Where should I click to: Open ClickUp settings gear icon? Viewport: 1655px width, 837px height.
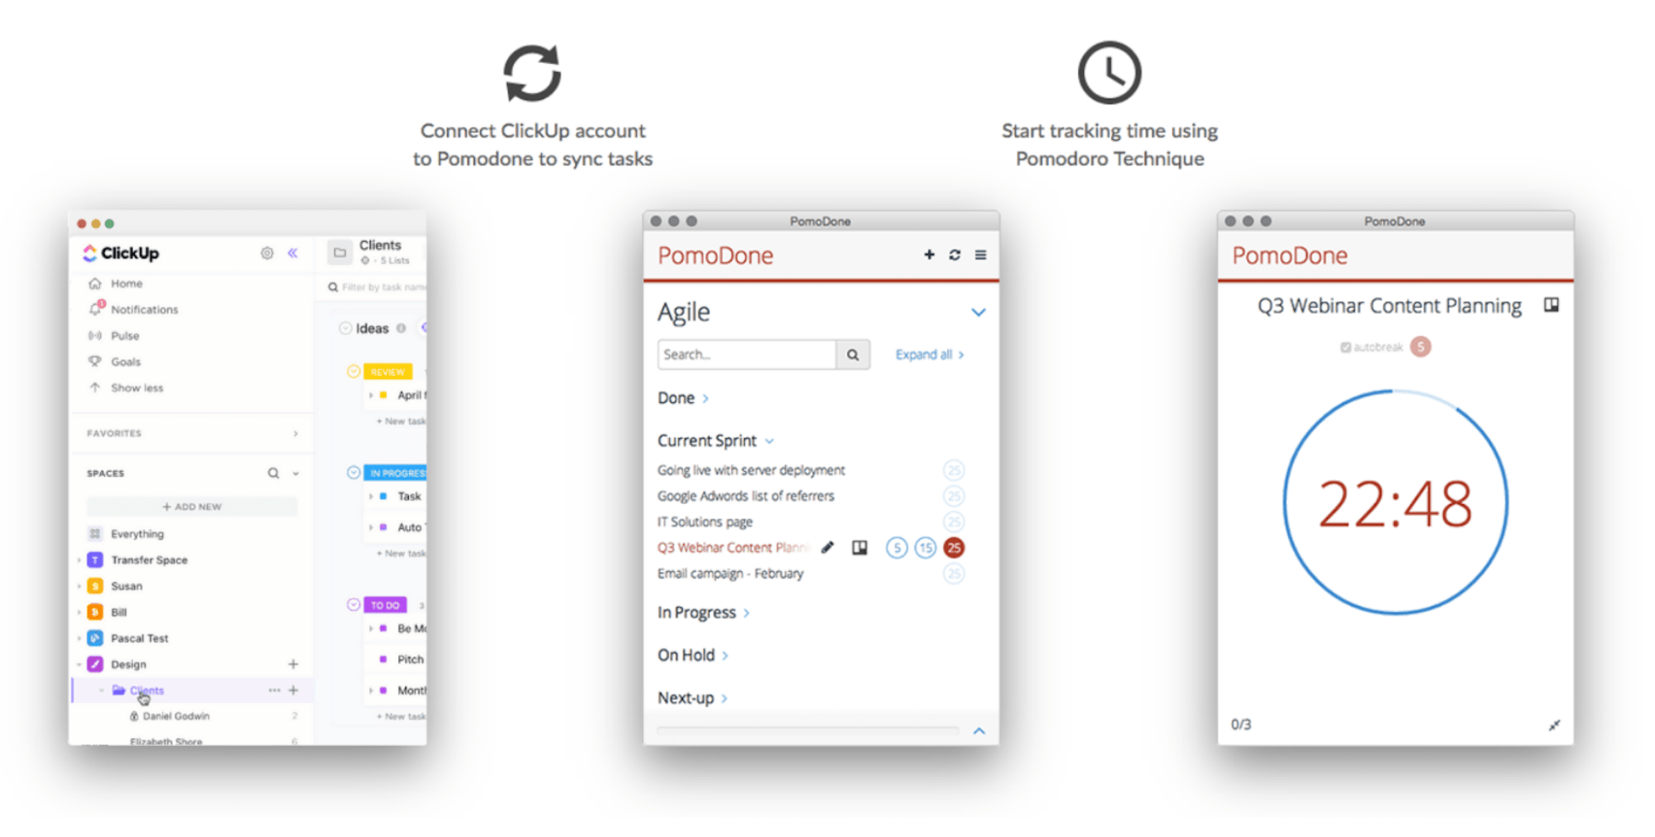[x=267, y=253]
